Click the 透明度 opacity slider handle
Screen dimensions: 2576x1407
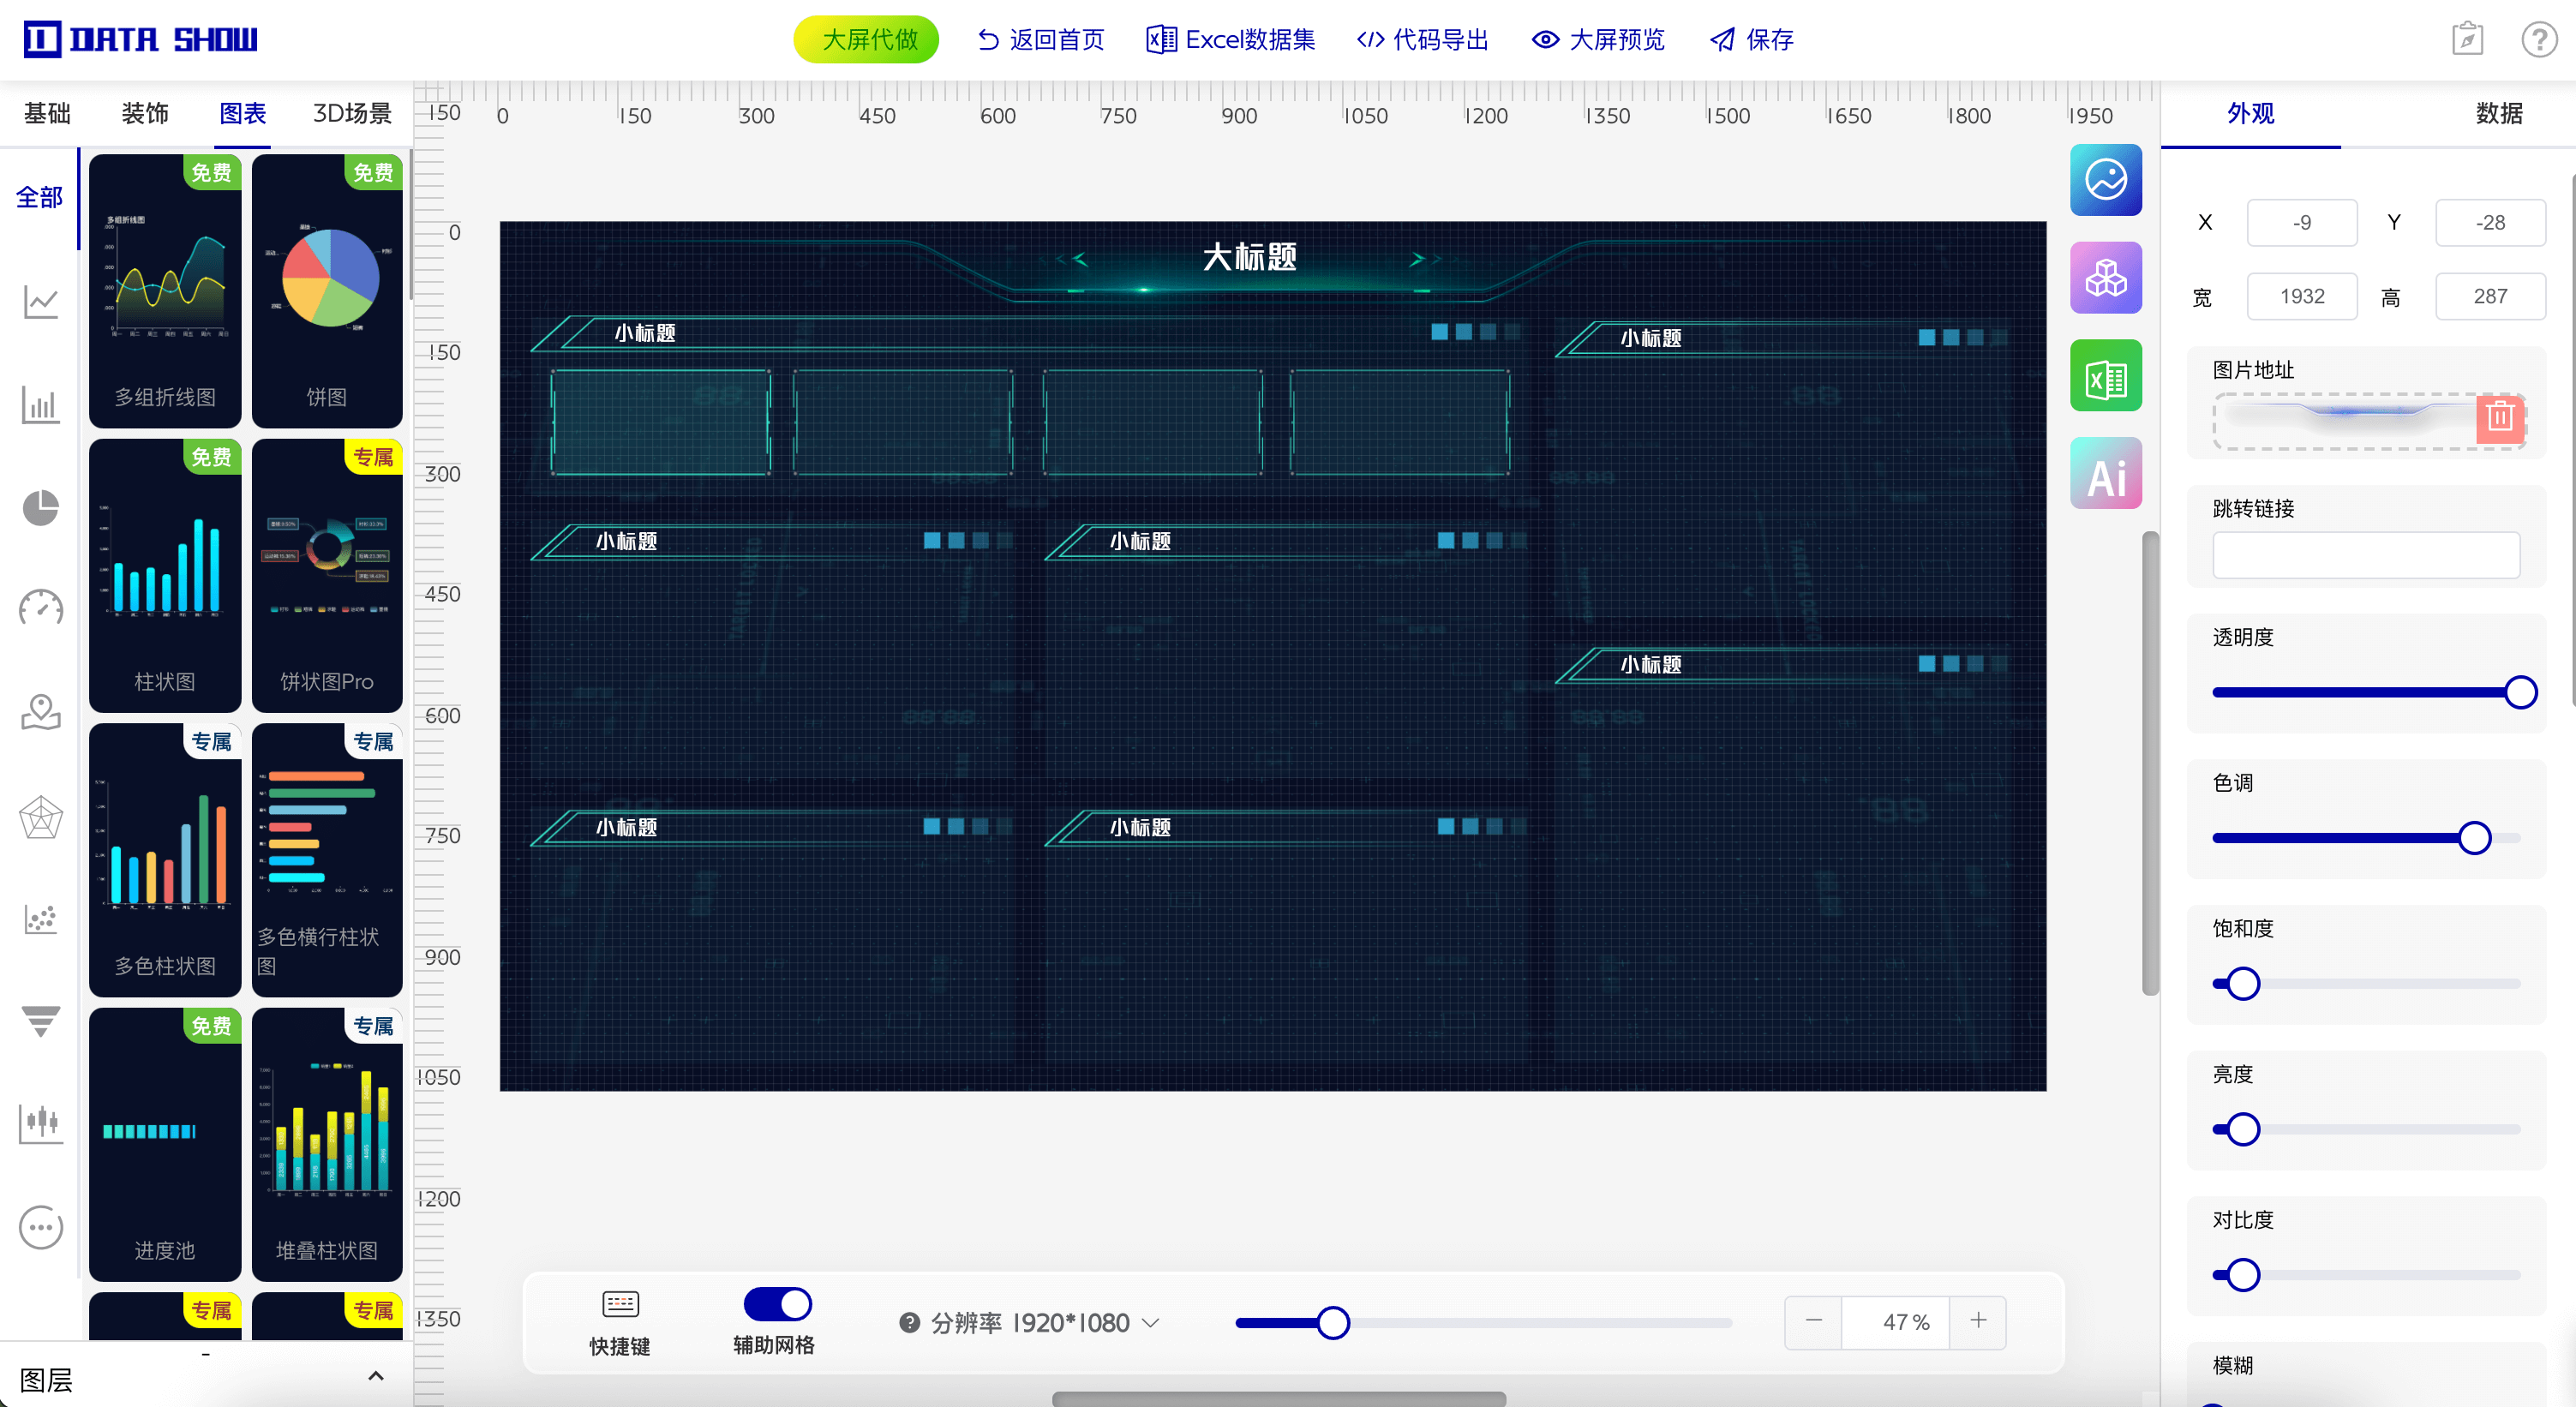[2520, 692]
